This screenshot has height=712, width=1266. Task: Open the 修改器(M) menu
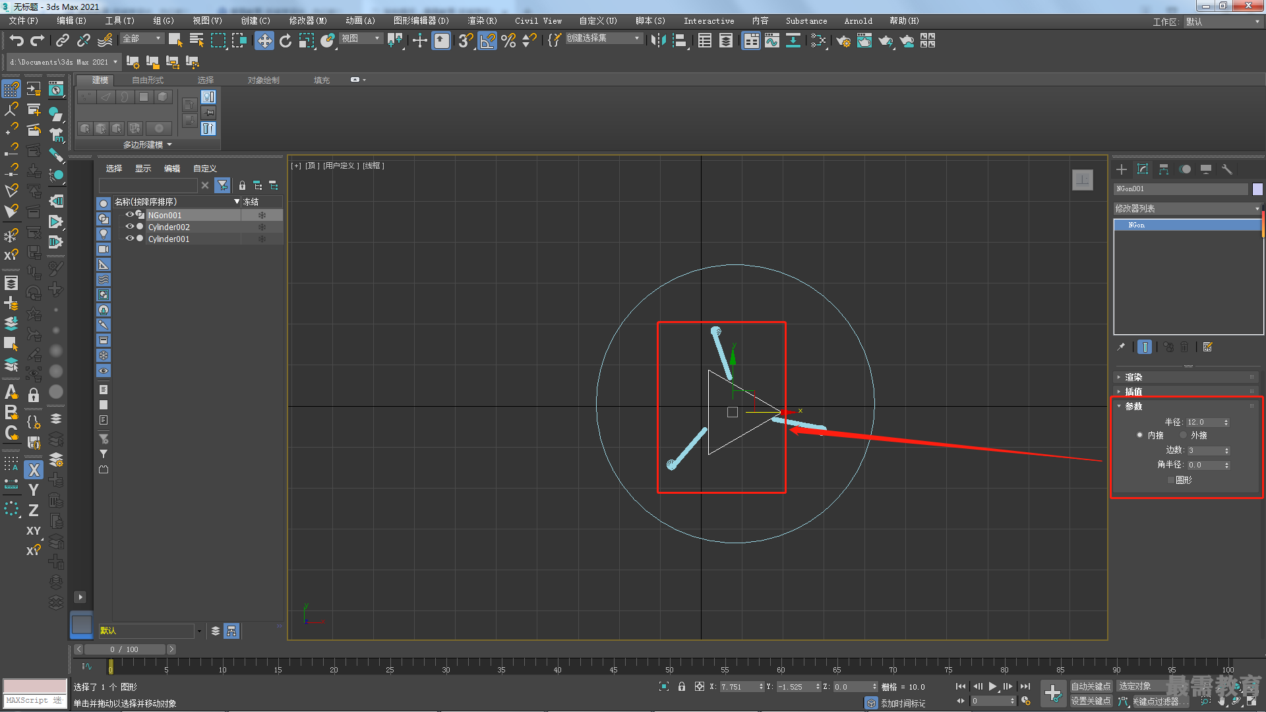coord(308,21)
